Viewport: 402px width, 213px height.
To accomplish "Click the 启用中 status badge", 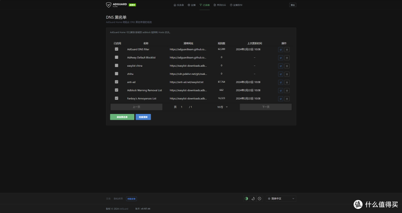I will pos(132,5).
